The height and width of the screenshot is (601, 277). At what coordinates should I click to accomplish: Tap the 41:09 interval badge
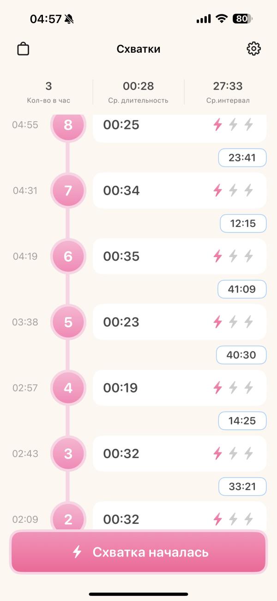(242, 289)
